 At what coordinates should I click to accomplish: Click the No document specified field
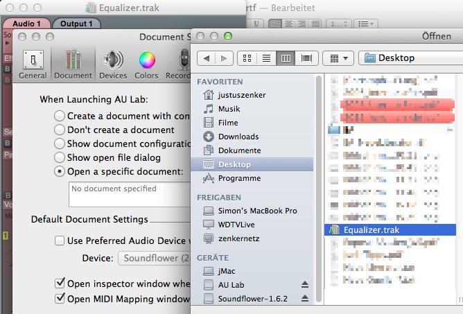pos(130,194)
